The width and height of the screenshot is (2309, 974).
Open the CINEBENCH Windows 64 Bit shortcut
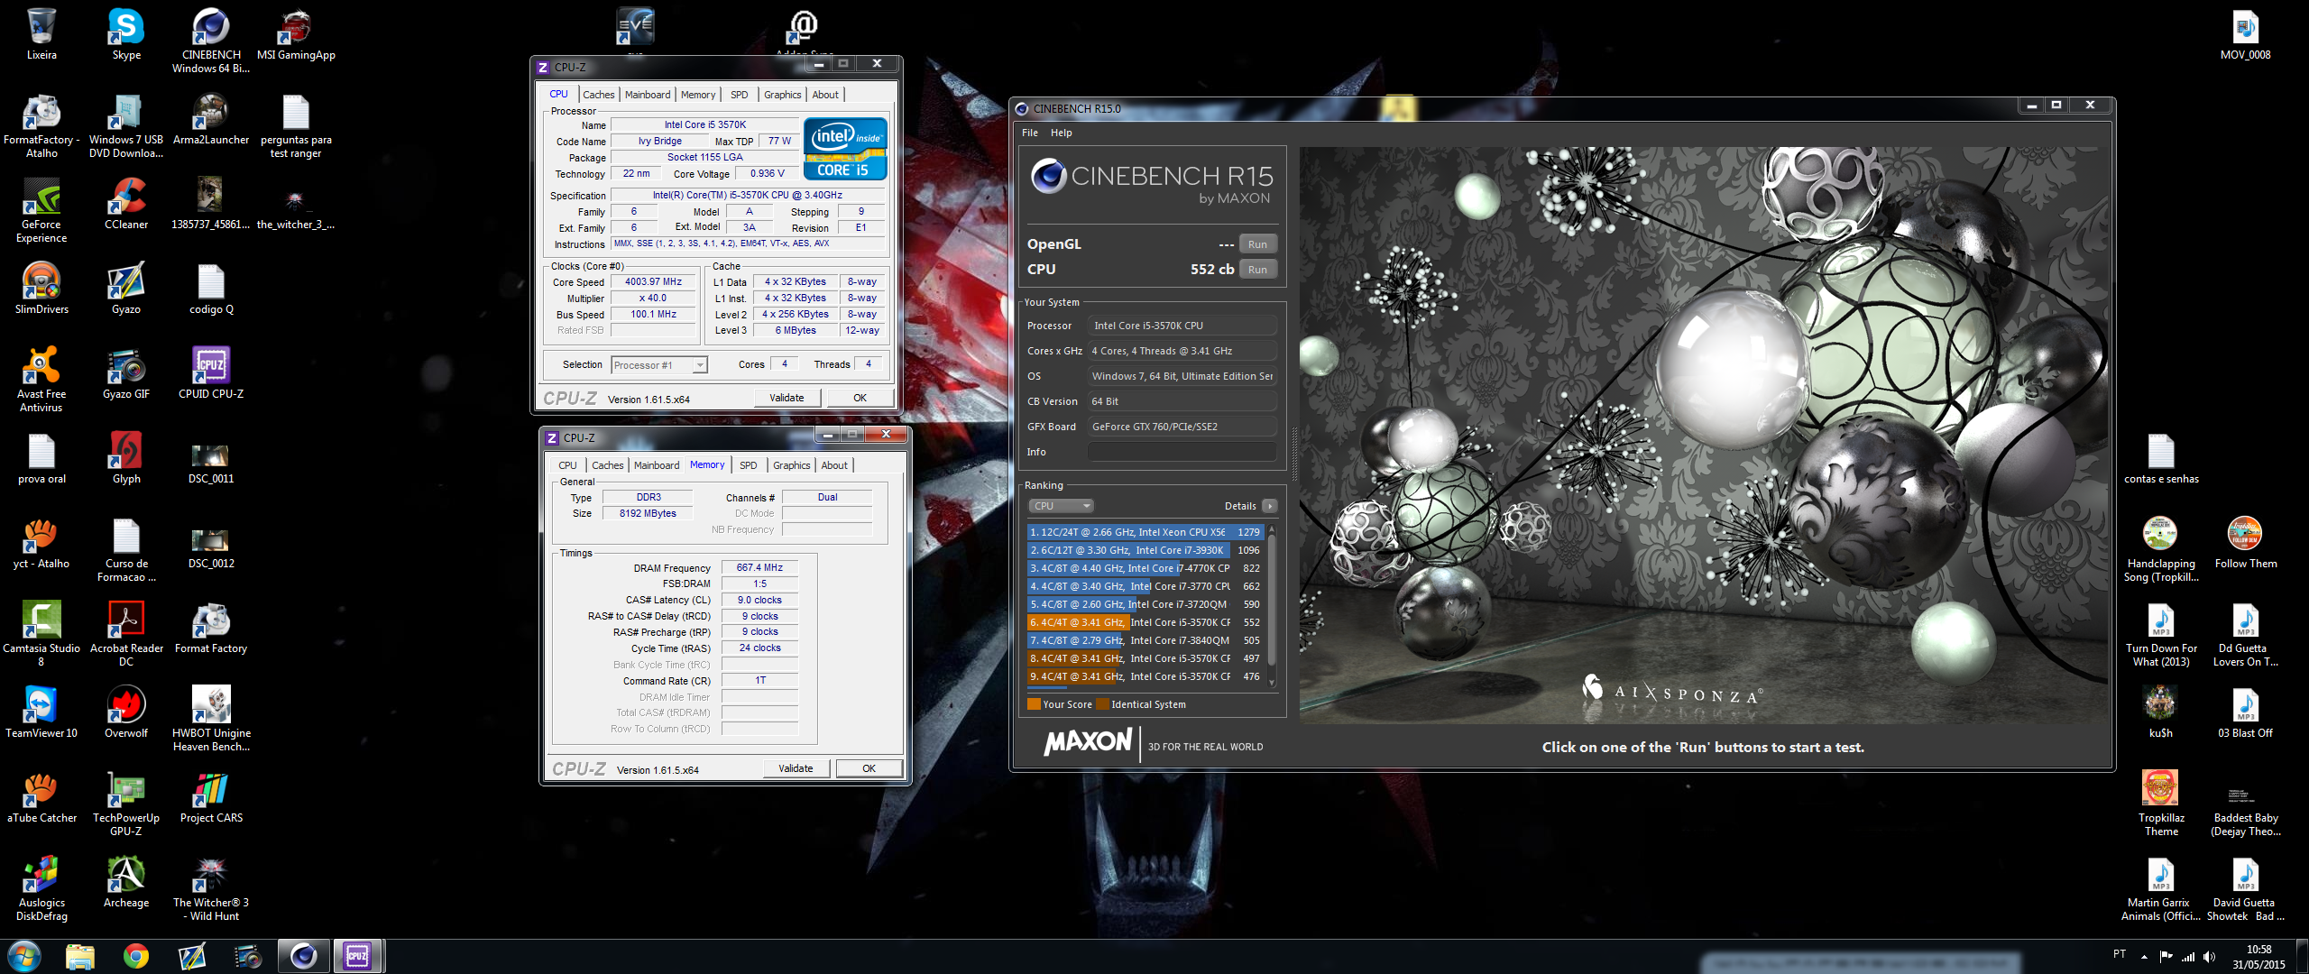tap(211, 41)
